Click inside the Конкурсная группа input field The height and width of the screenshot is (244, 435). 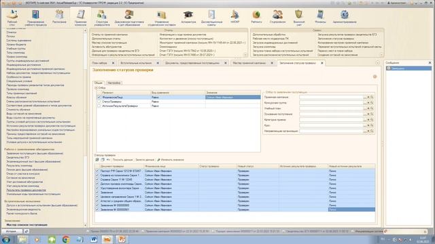(x=331, y=103)
